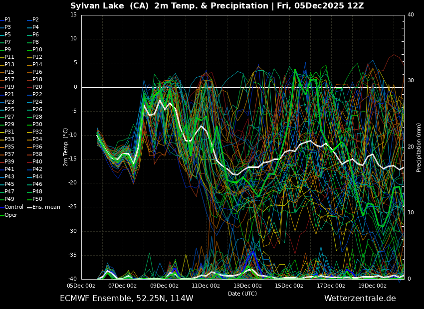
Task: Click the P12 legend entry
Action: tap(37, 57)
